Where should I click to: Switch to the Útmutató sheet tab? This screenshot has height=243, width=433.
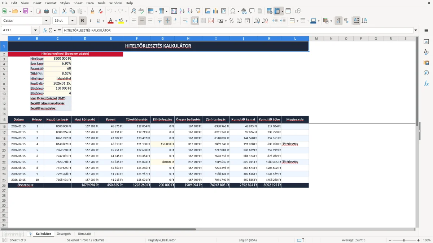pos(84,234)
